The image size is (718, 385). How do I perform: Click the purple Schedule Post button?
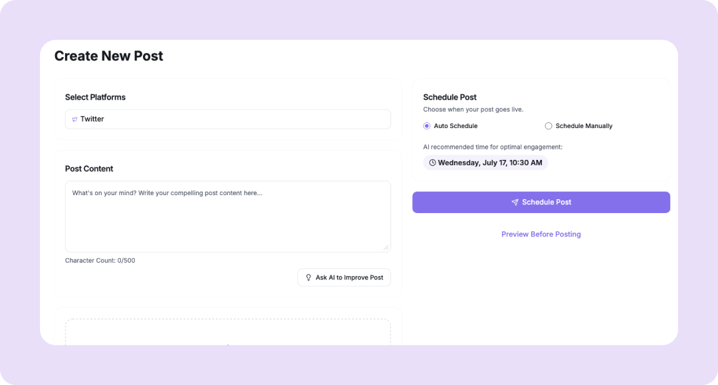tap(540, 202)
